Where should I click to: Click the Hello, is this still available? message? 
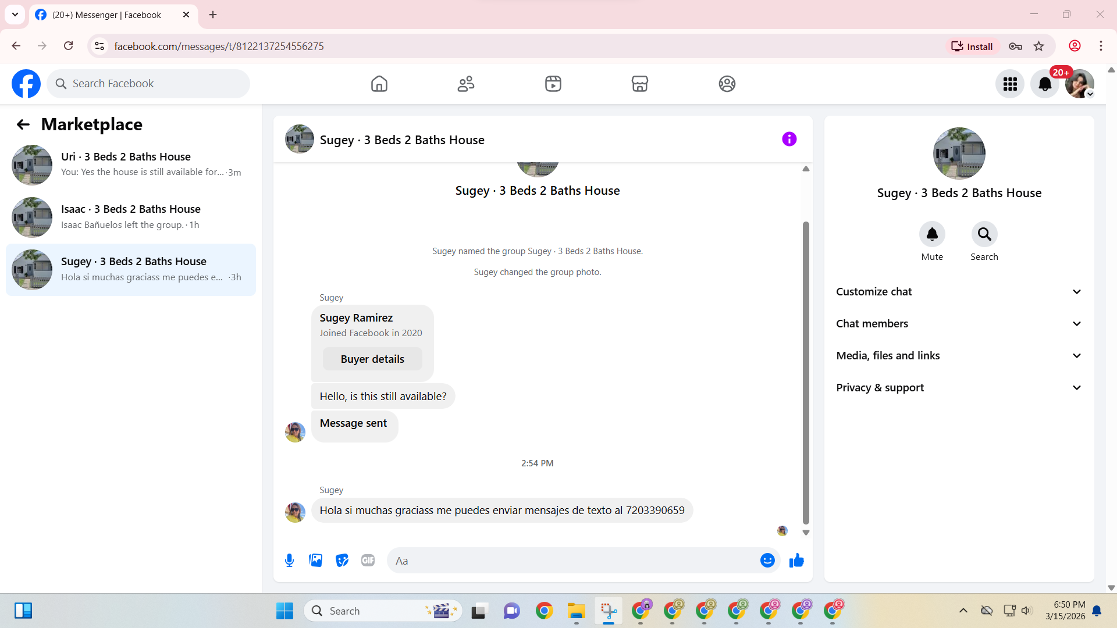[383, 397]
